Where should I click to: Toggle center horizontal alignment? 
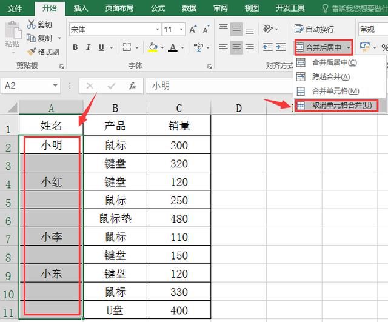tap(236, 47)
